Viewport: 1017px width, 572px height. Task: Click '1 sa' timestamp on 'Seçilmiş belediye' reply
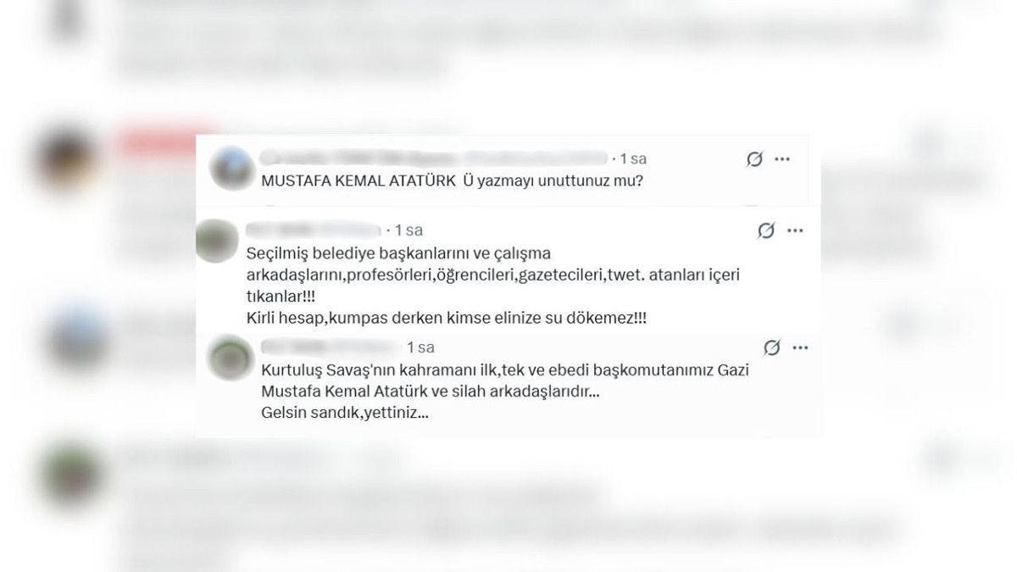pos(408,230)
